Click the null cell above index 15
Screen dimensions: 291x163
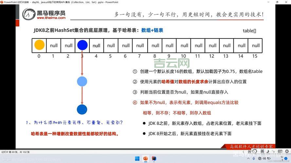pyautogui.click(x=255, y=46)
